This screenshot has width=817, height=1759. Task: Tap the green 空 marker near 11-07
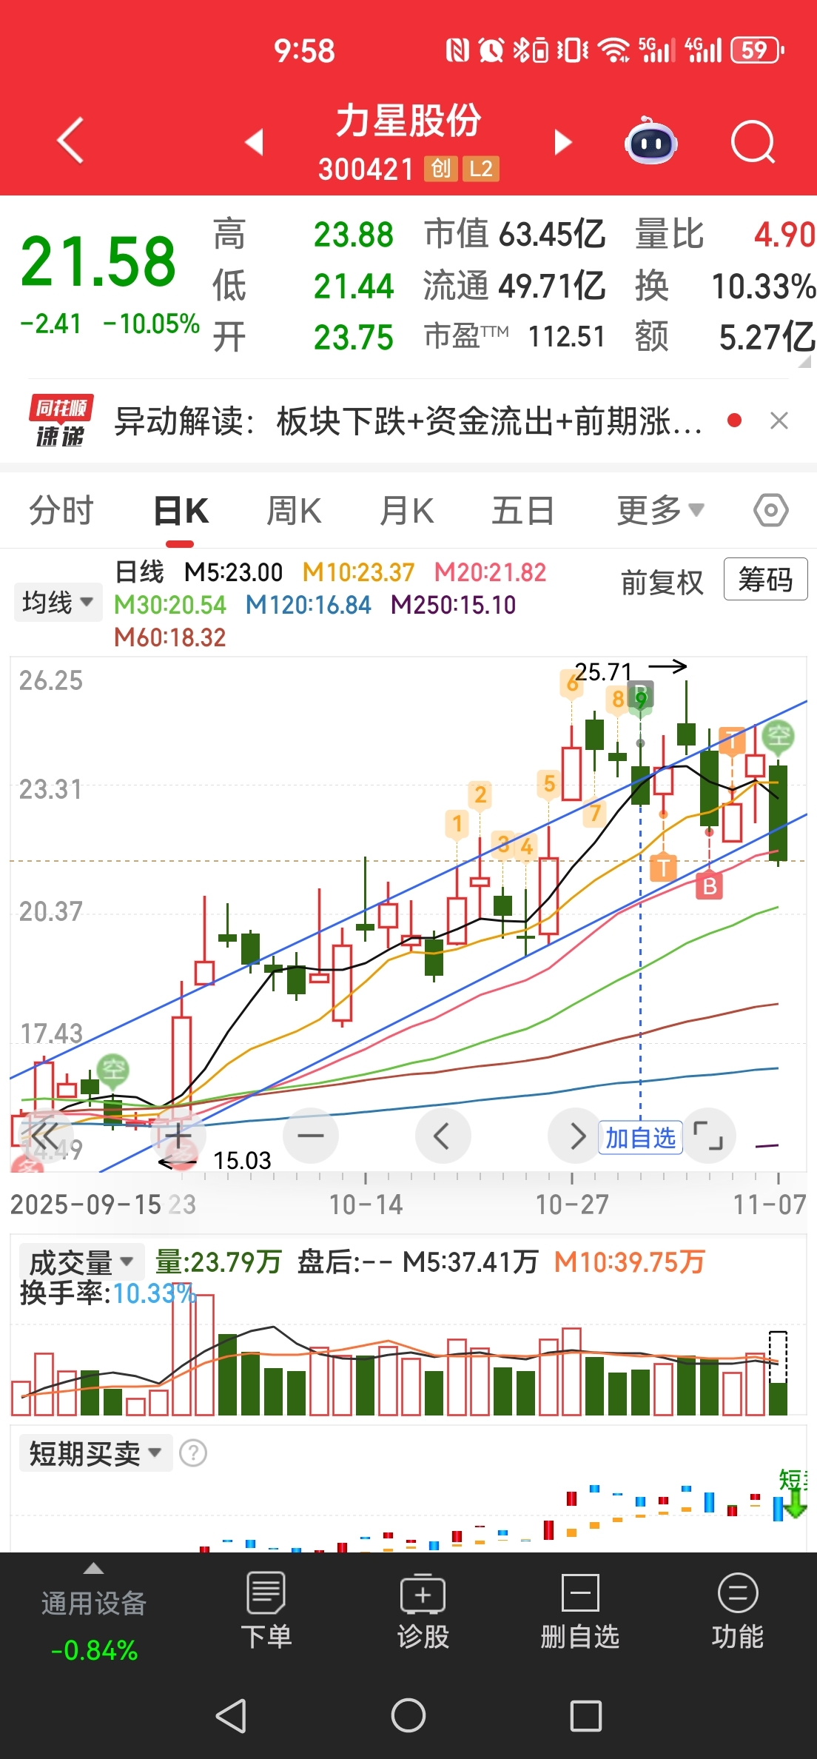point(779,737)
